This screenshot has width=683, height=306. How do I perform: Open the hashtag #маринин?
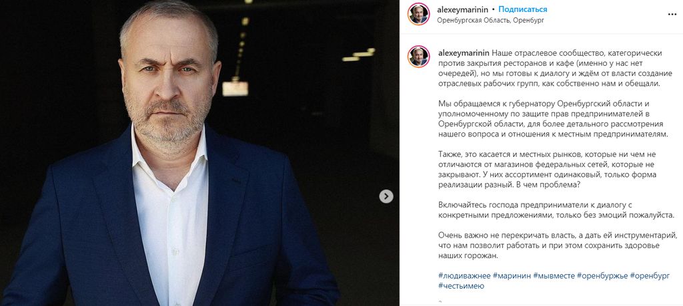click(x=512, y=275)
